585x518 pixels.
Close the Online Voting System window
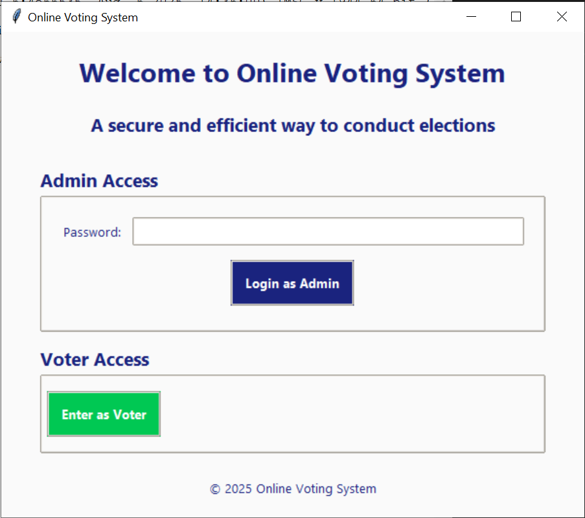click(x=561, y=16)
